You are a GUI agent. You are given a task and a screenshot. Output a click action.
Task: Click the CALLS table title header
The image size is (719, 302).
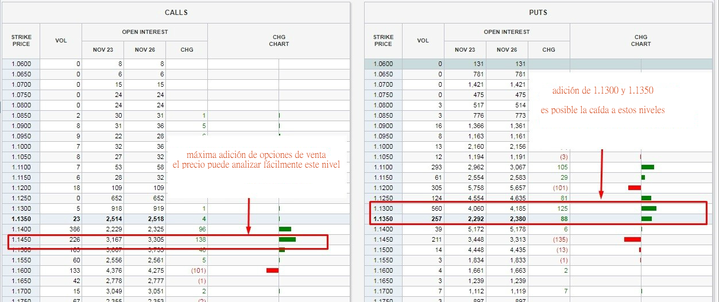click(176, 13)
